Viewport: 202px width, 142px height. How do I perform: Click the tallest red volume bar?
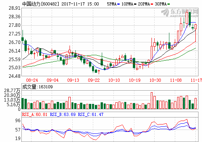(x=151, y=100)
